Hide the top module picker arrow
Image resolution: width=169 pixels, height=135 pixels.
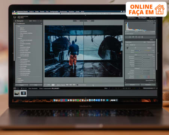point(86,15)
